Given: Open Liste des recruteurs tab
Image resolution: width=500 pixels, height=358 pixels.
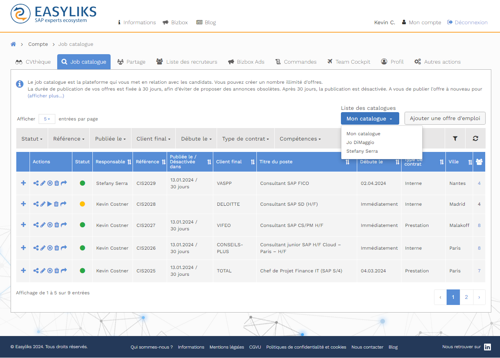Looking at the screenshot, I should (187, 62).
